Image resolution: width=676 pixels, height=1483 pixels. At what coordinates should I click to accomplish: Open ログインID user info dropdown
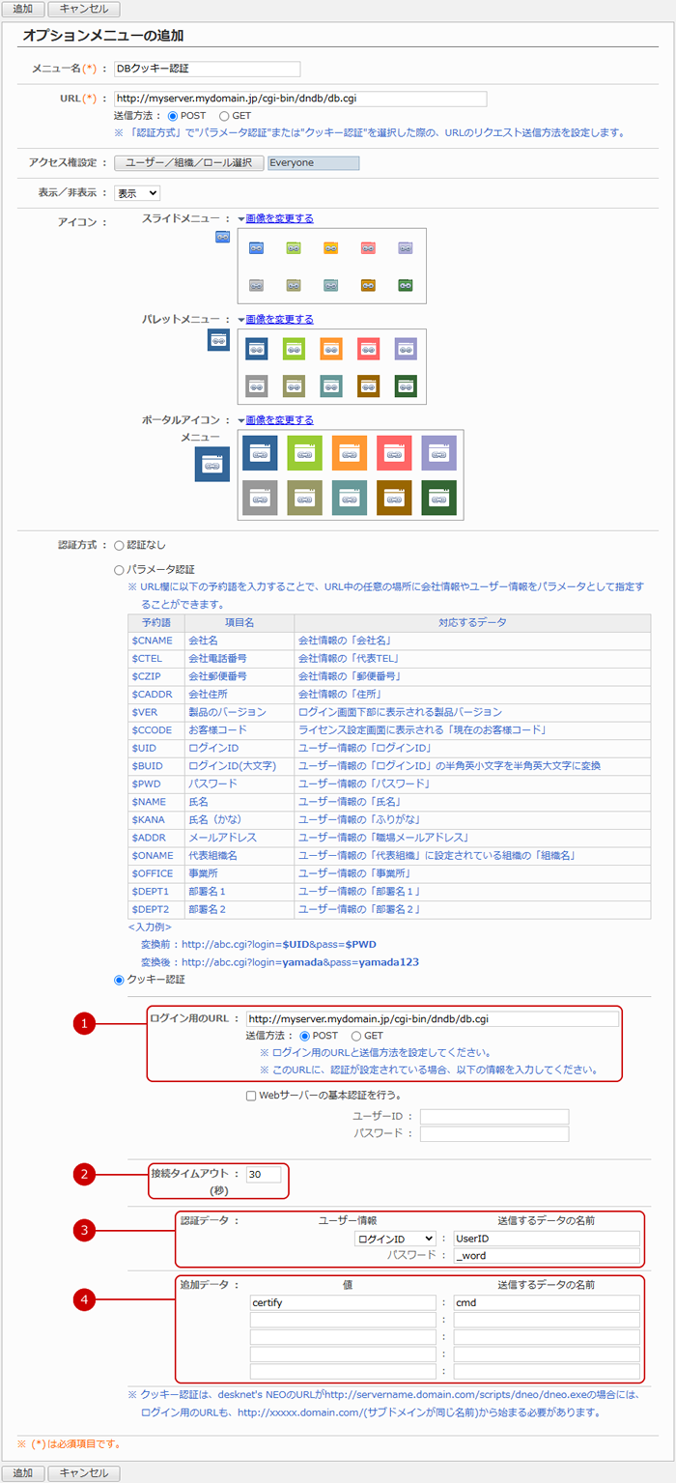[x=395, y=1239]
